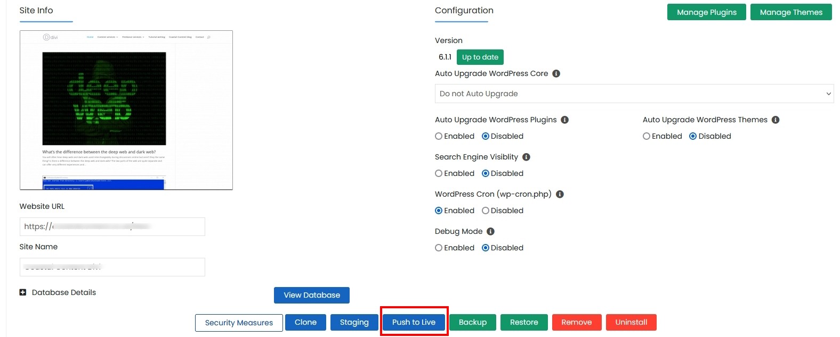Click the Website URL input field
The width and height of the screenshot is (840, 337).
click(x=112, y=226)
